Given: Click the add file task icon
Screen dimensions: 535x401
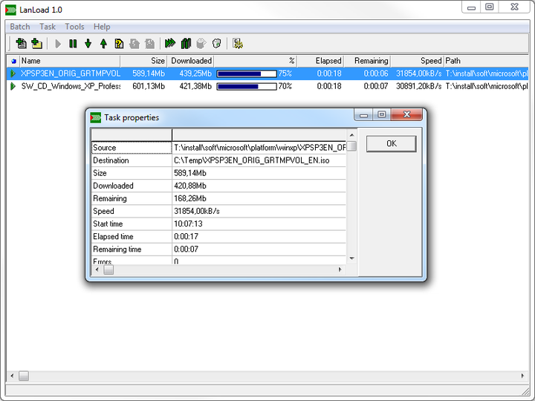Looking at the screenshot, I should pyautogui.click(x=21, y=43).
